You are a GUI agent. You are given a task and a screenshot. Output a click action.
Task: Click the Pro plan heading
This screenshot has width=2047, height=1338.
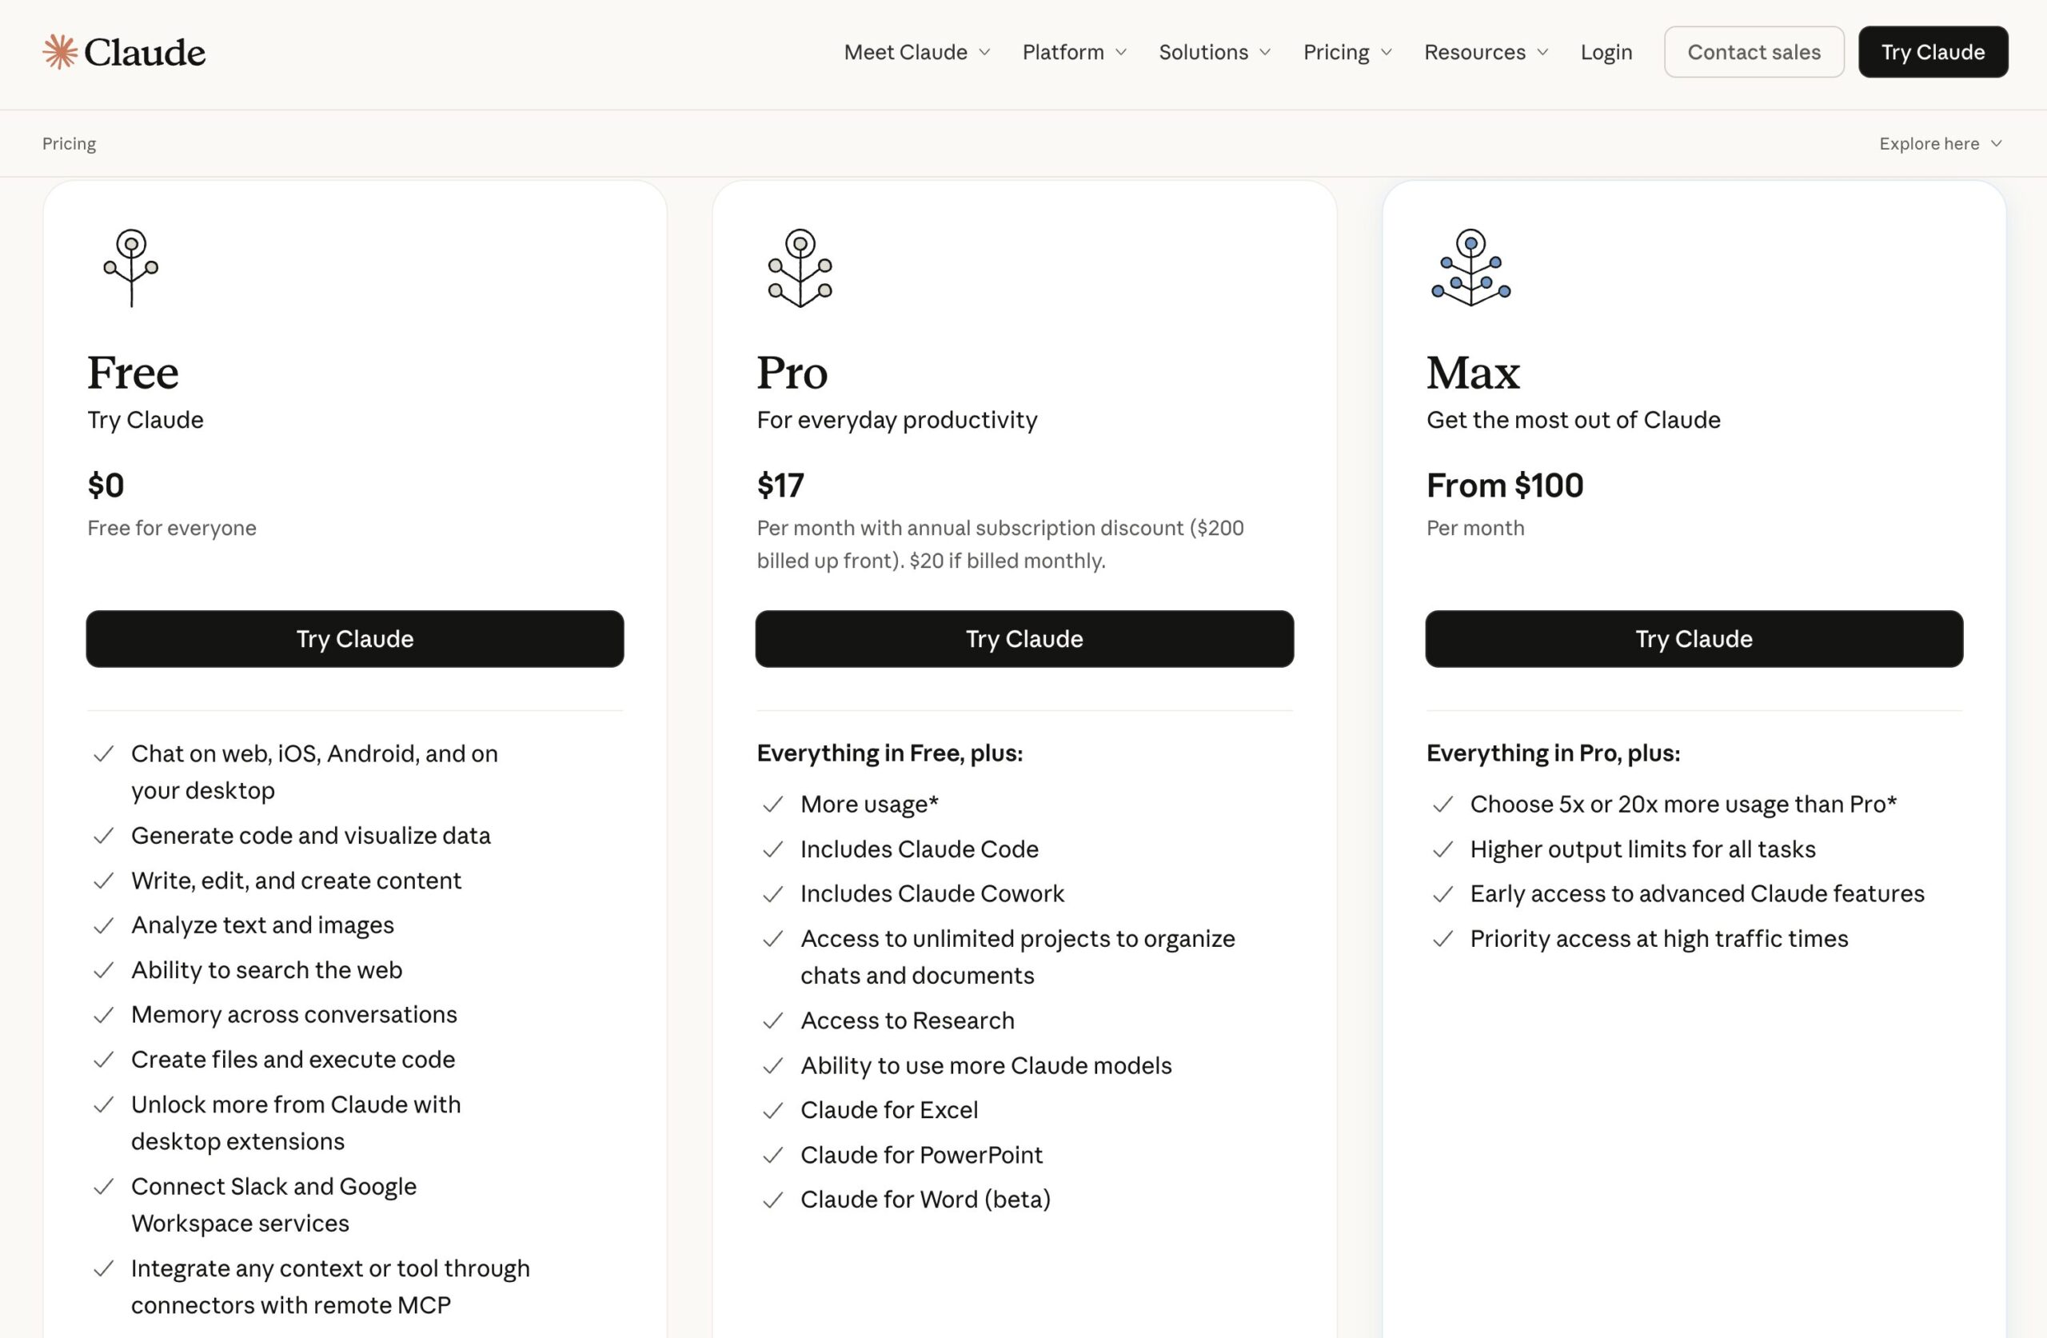coord(792,373)
